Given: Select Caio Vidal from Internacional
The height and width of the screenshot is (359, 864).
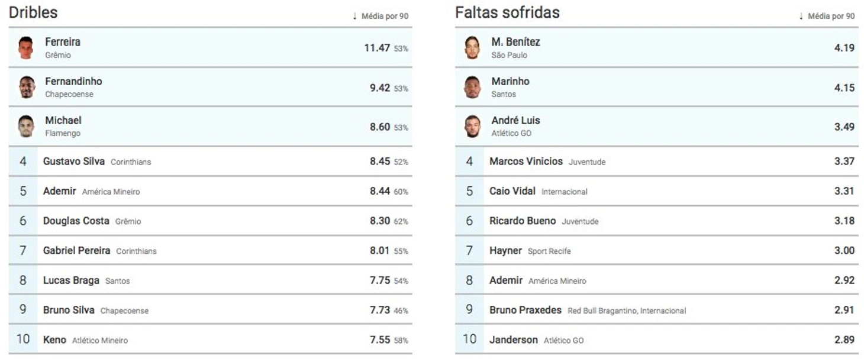Looking at the screenshot, I should click(512, 191).
